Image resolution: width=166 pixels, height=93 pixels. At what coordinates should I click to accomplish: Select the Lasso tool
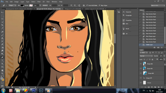tap(2, 19)
